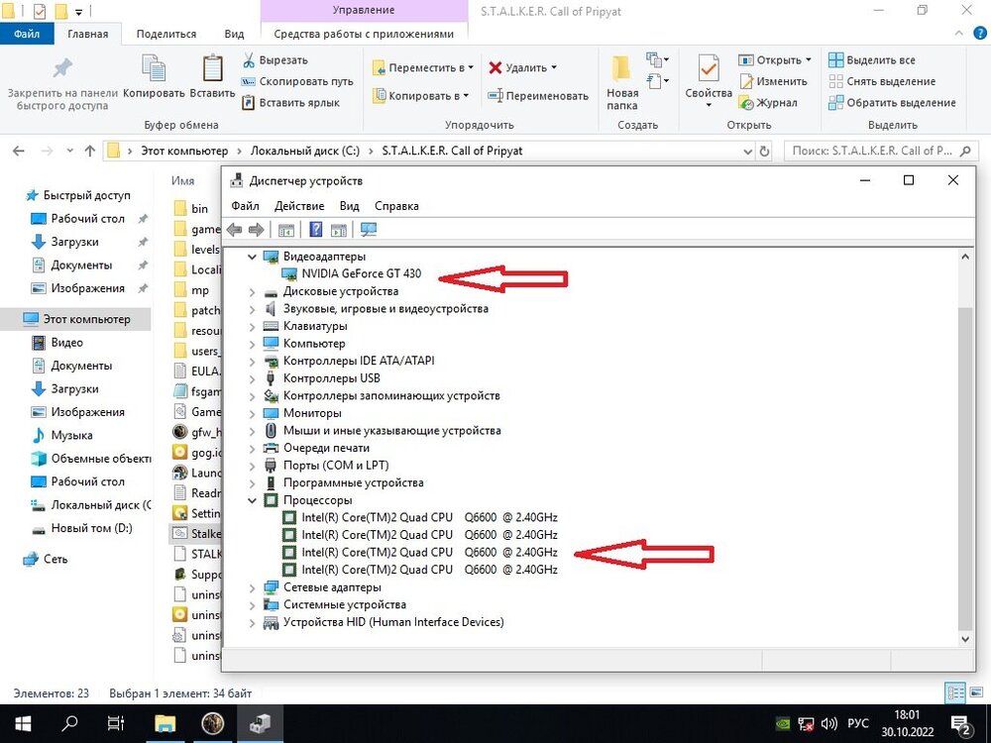Screen dimensions: 991x743
Task: Open the Windows taskbar search magnifier
Action: click(70, 723)
